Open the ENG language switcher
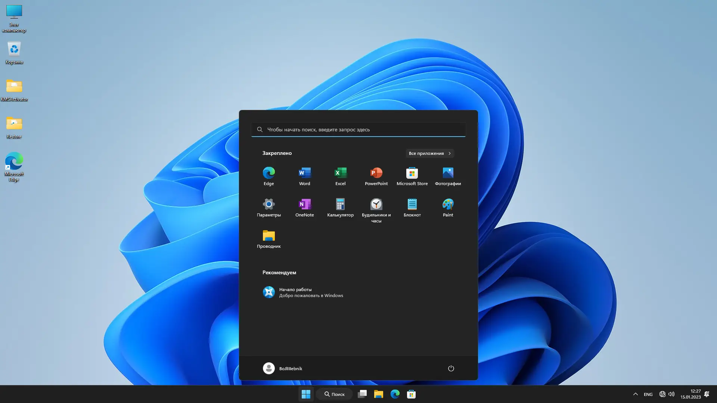The width and height of the screenshot is (717, 403). tap(648, 394)
